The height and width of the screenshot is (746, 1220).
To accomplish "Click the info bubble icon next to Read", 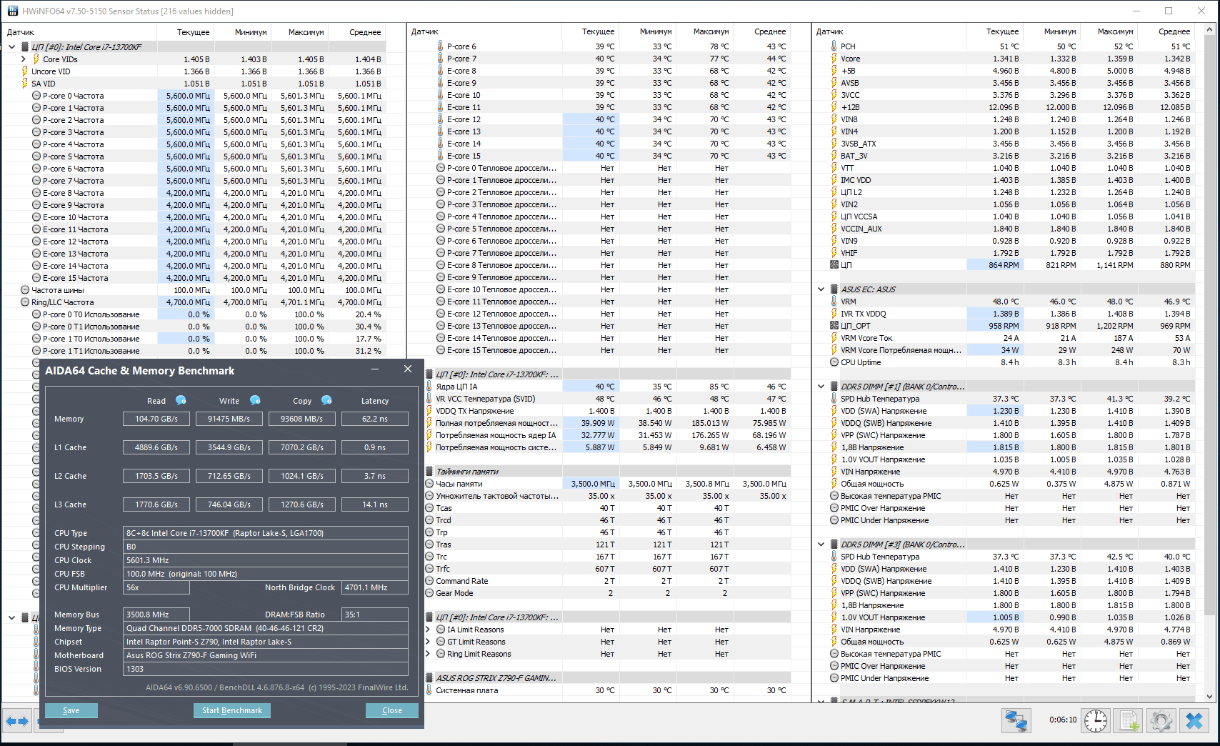I will coord(181,400).
